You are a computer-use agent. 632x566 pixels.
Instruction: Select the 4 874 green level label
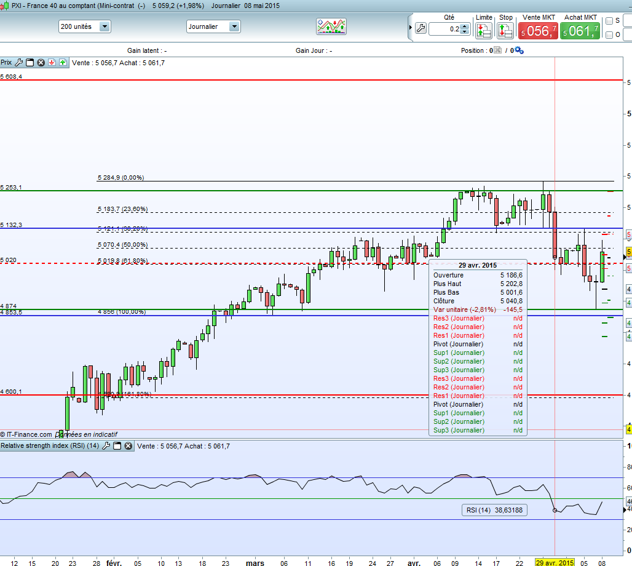tap(8, 306)
